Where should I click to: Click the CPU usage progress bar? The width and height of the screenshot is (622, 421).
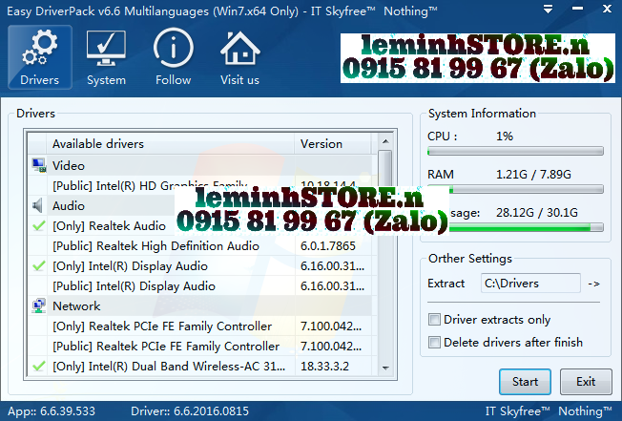point(515,151)
